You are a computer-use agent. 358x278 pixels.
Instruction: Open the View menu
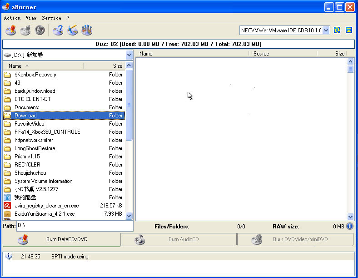point(31,18)
